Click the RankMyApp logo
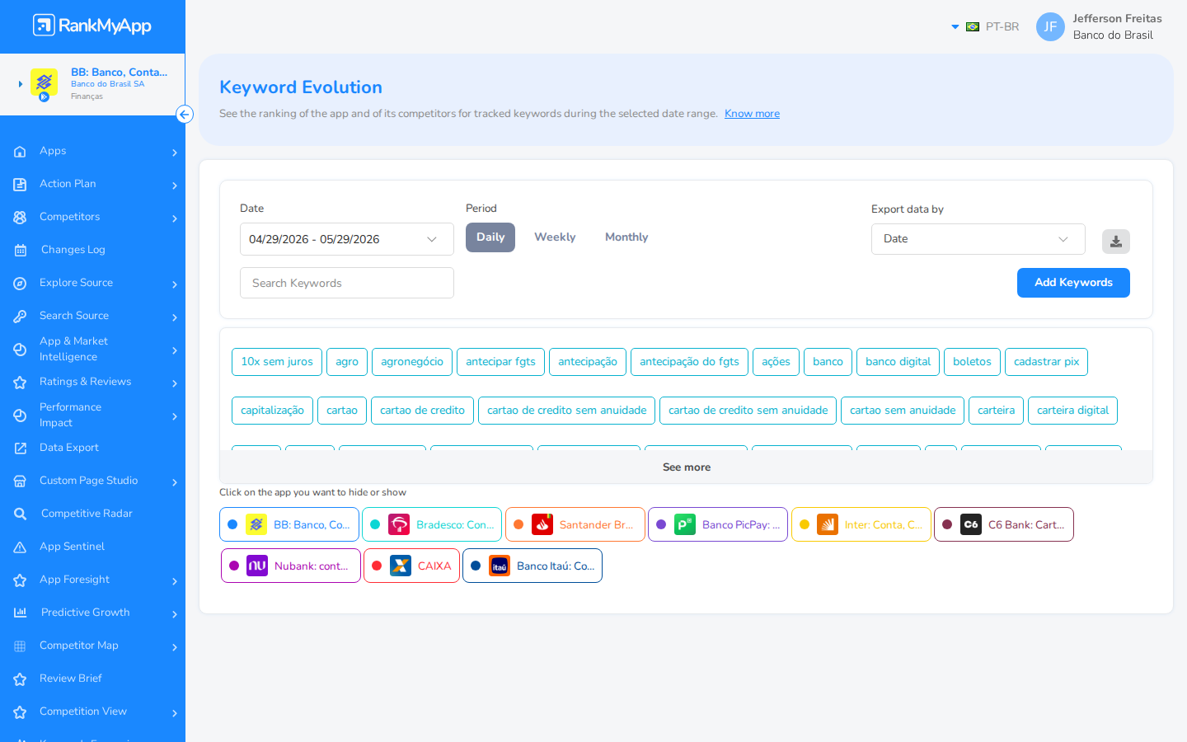 point(92,26)
